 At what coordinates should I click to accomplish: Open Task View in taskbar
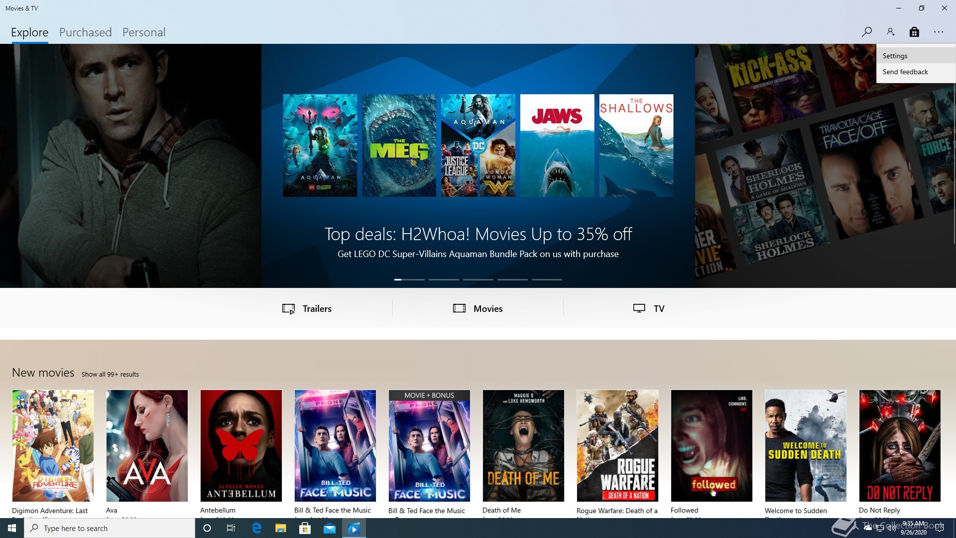pos(231,528)
